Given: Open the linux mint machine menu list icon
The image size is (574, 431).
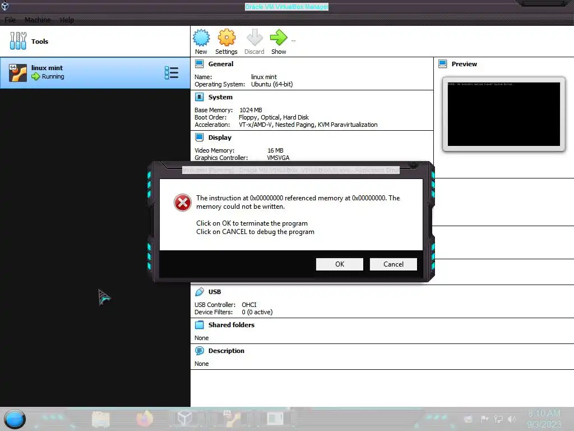Looking at the screenshot, I should click(172, 72).
